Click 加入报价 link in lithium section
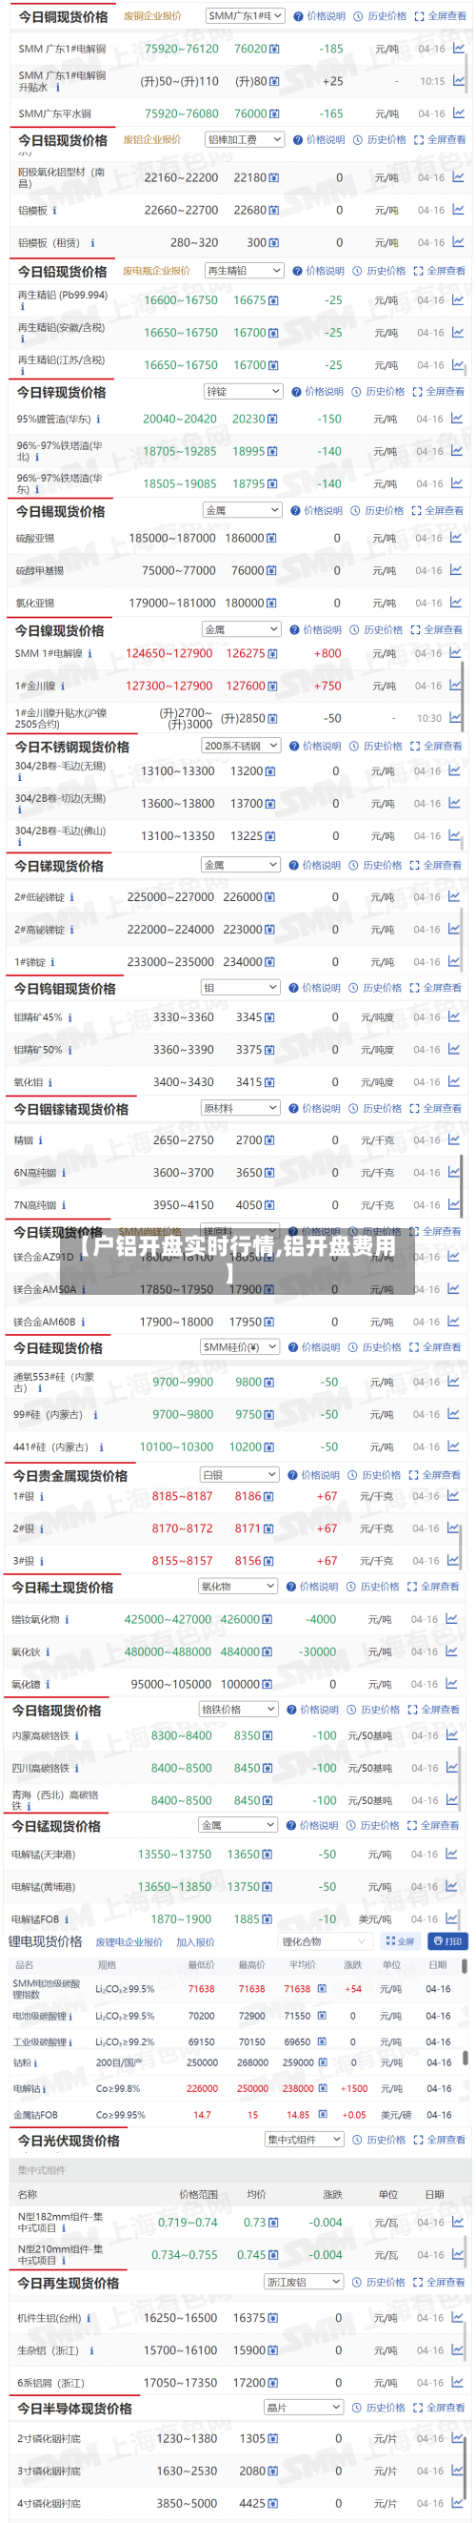The width and height of the screenshot is (476, 2523). (x=195, y=1942)
